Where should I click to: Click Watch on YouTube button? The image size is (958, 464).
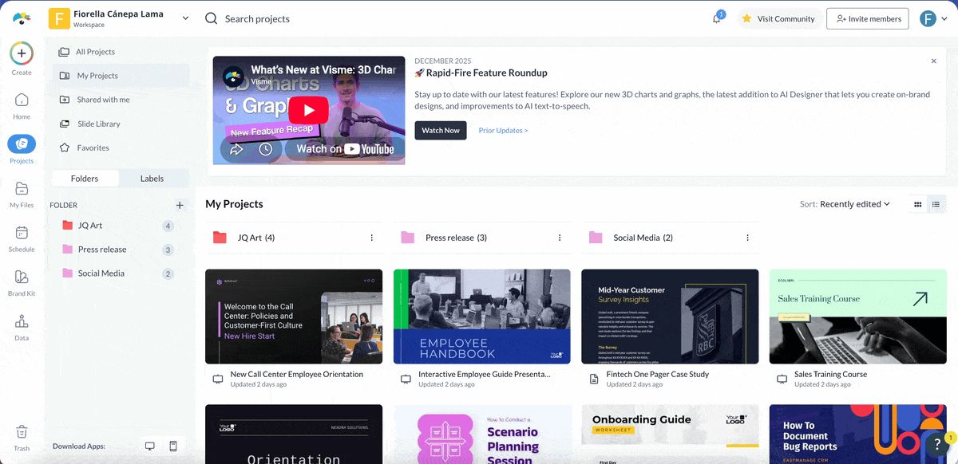pos(344,148)
